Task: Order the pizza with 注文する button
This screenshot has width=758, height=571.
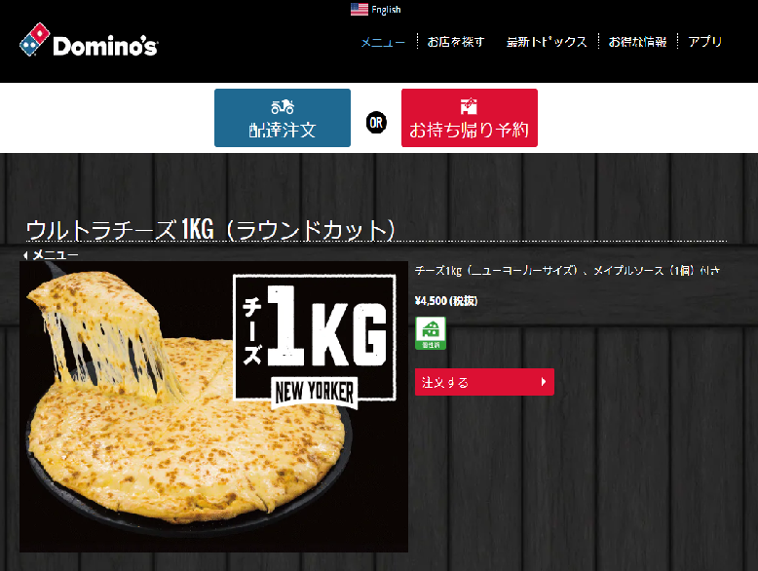Action: (484, 382)
